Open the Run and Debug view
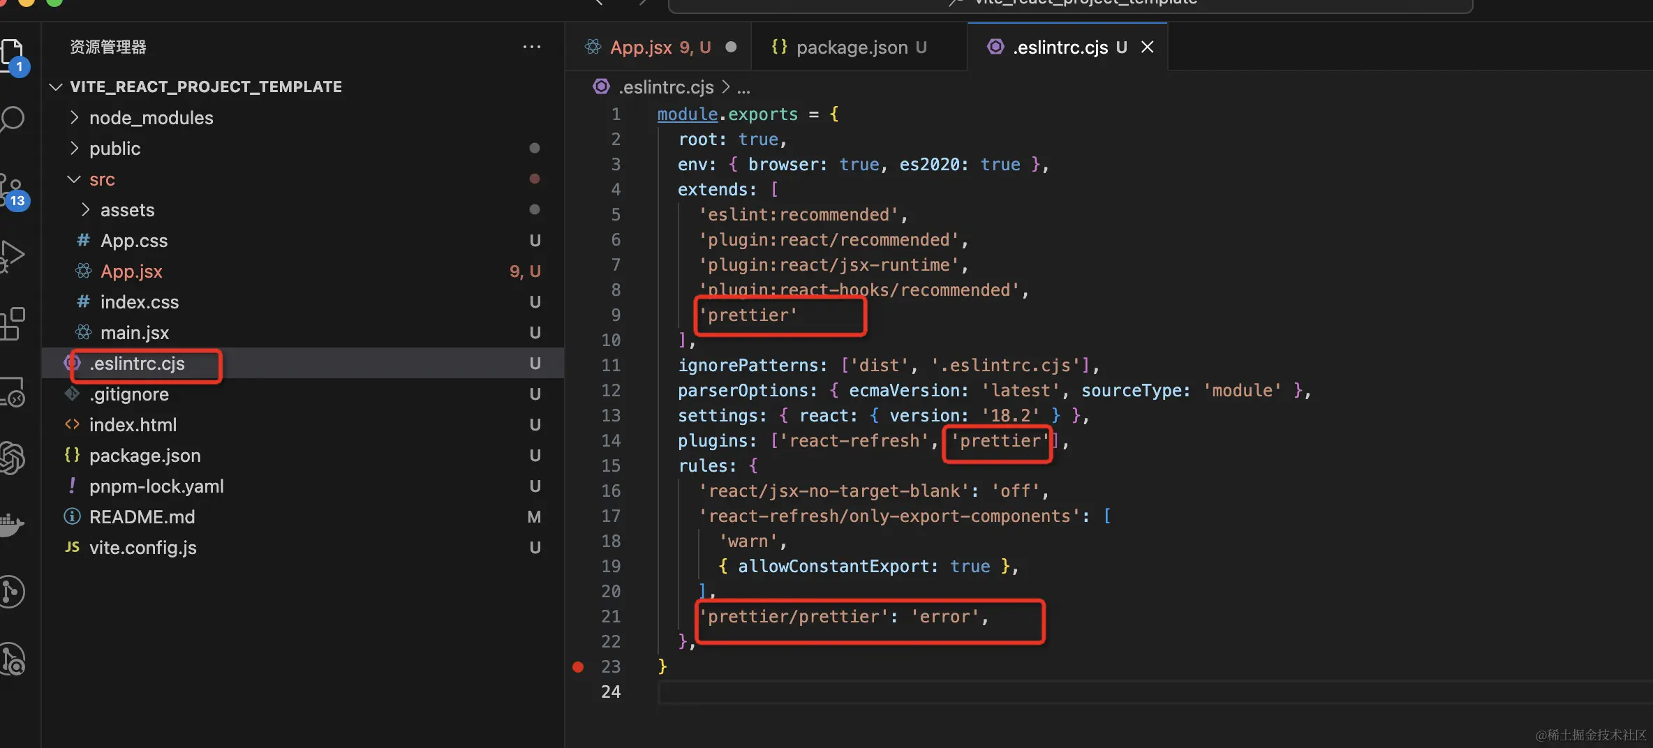1653x748 pixels. click(x=12, y=255)
